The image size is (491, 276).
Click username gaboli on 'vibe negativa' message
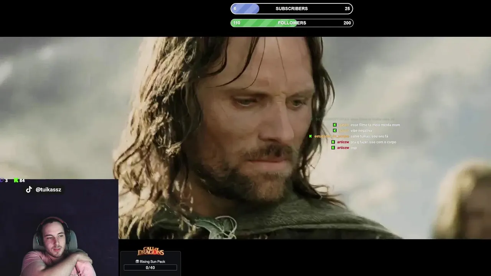click(344, 131)
